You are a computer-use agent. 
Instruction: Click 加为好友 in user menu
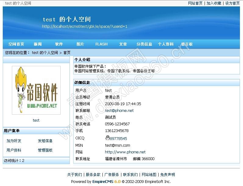click(x=14, y=141)
